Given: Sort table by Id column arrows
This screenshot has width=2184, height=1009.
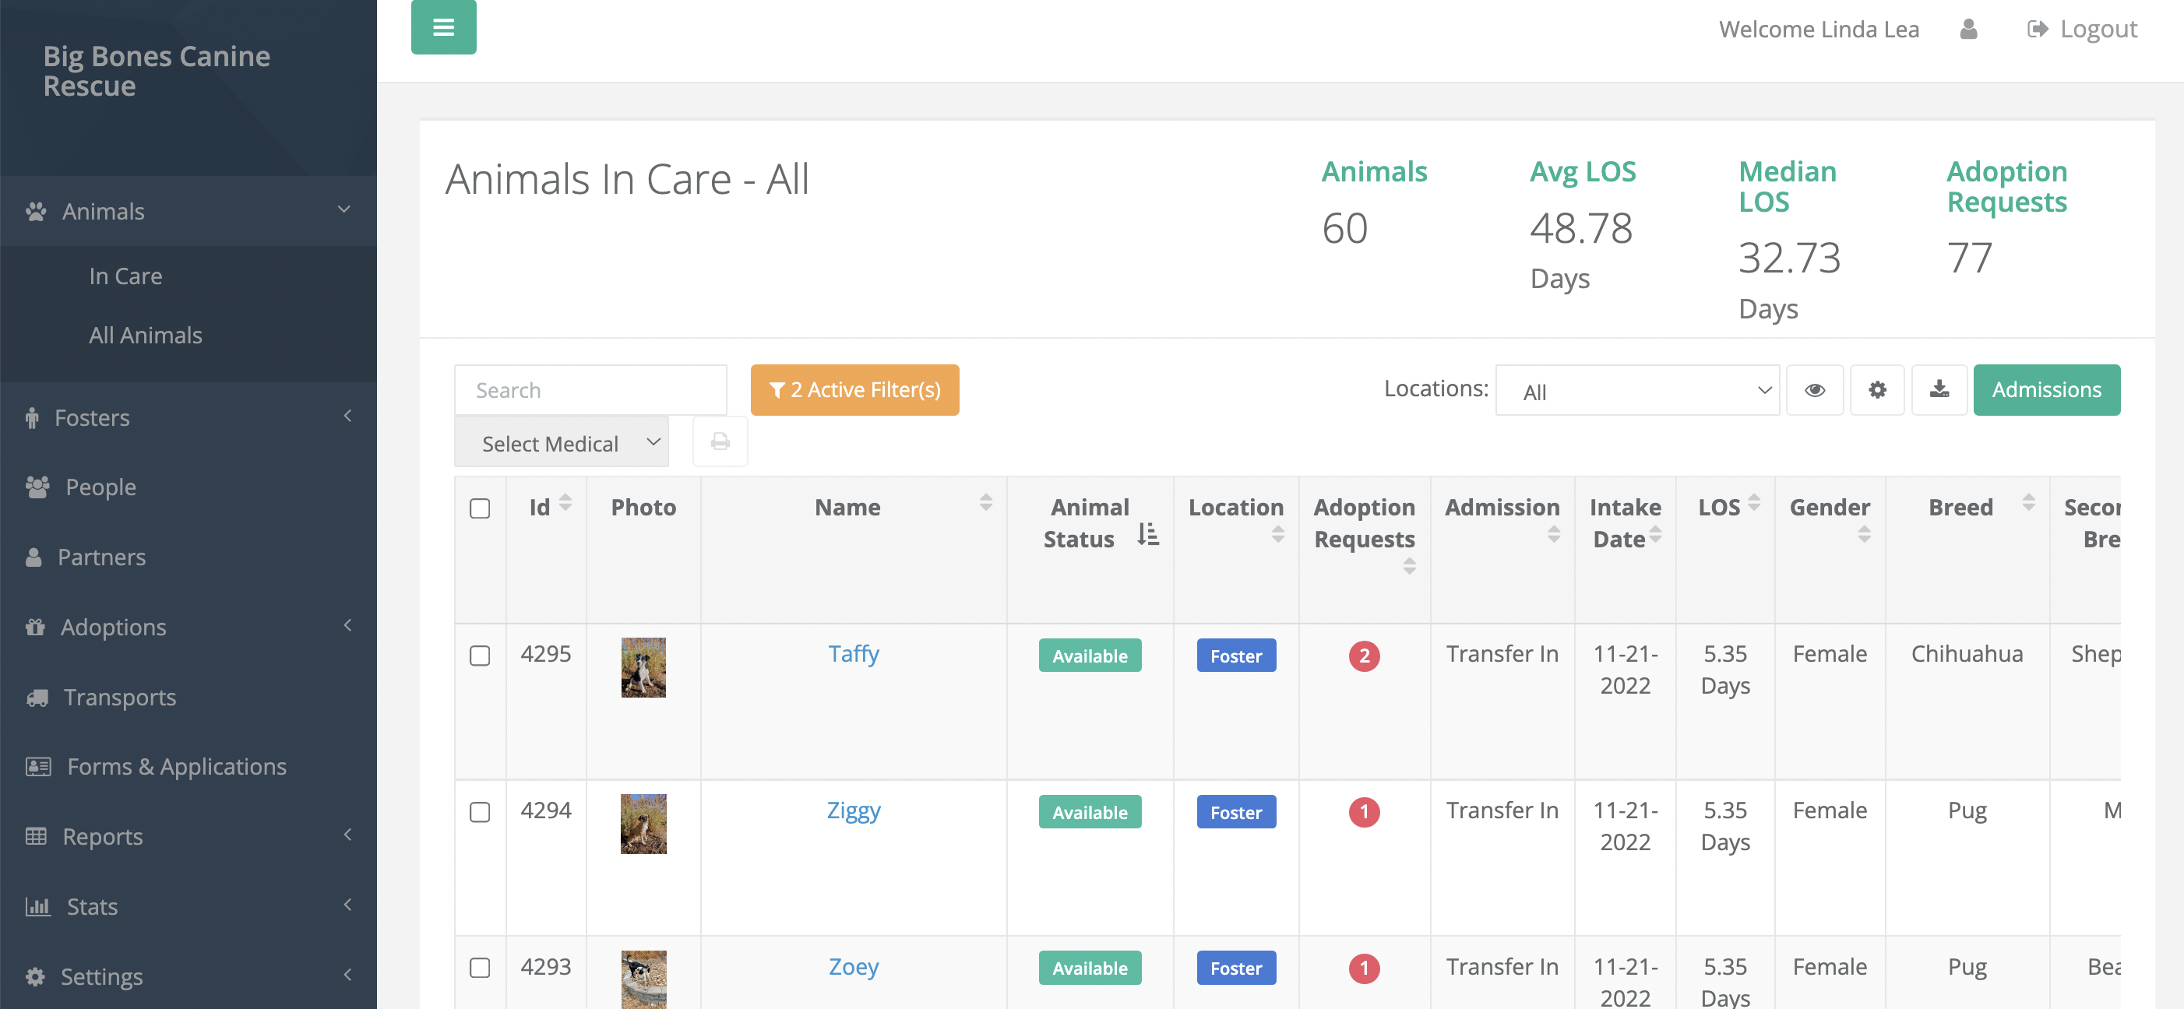Looking at the screenshot, I should pos(565,503).
